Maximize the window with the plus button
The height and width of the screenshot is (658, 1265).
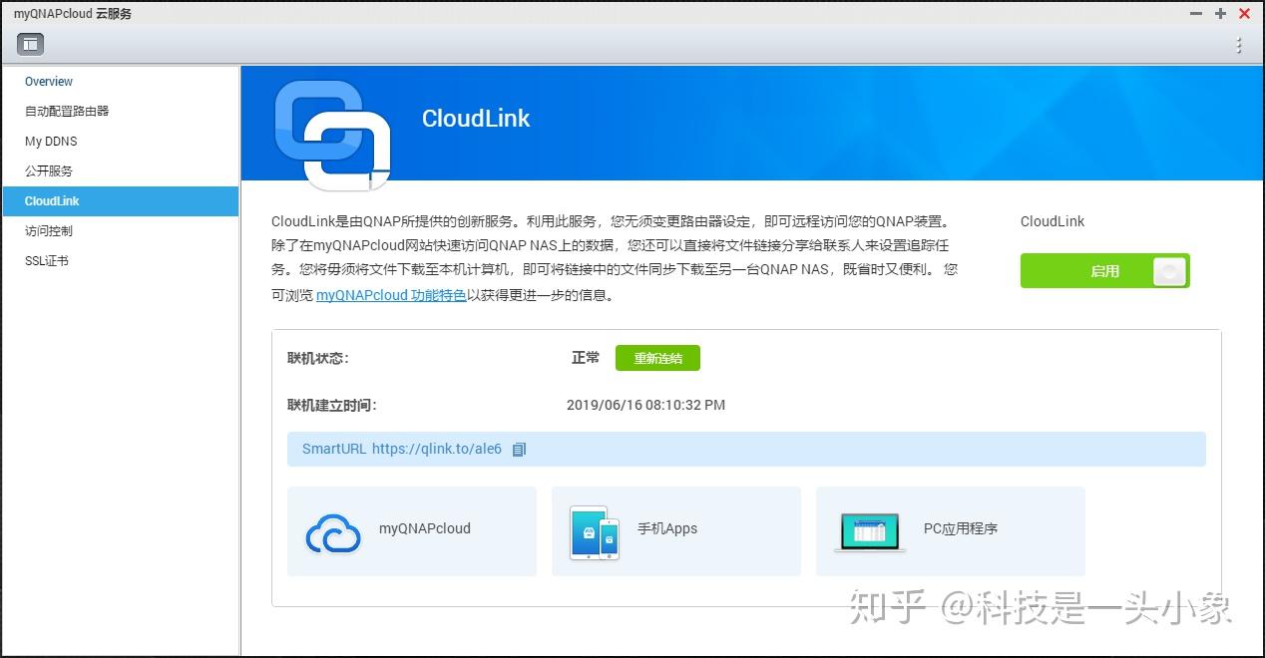pos(1220,14)
